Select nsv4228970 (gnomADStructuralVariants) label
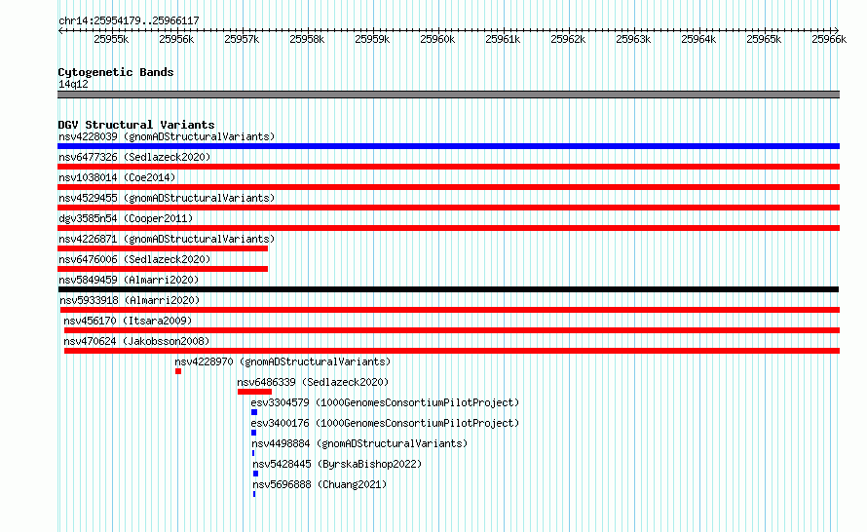867x532 pixels. 283,361
